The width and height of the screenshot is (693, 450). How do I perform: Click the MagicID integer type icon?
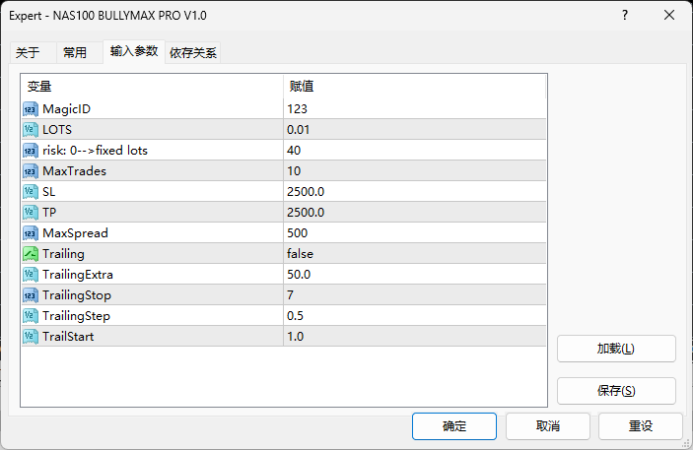pos(31,108)
